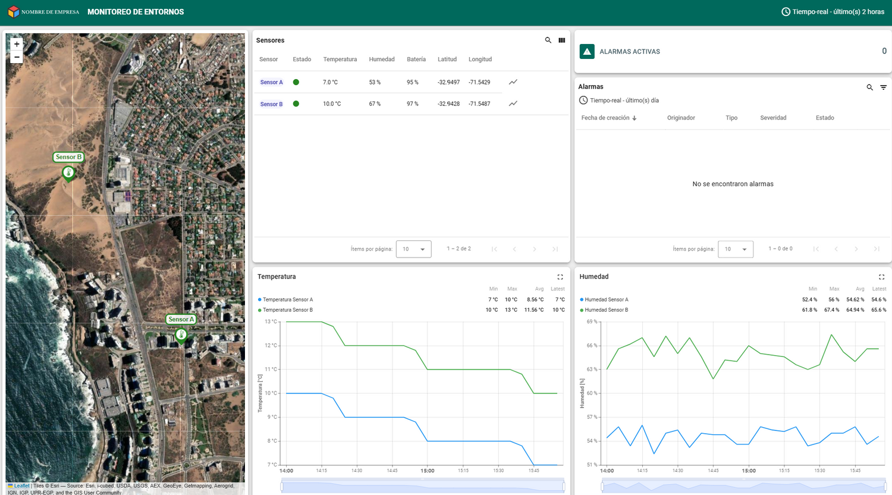Zoom in on the map

[x=17, y=44]
